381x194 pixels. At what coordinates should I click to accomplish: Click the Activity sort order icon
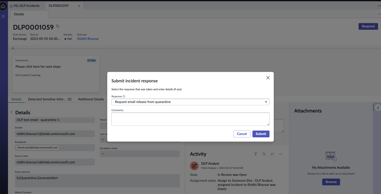pyautogui.click(x=272, y=154)
